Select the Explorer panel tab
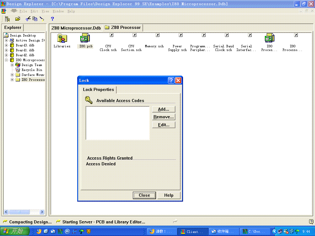Viewport: 315px width, 236px height. 13,27
